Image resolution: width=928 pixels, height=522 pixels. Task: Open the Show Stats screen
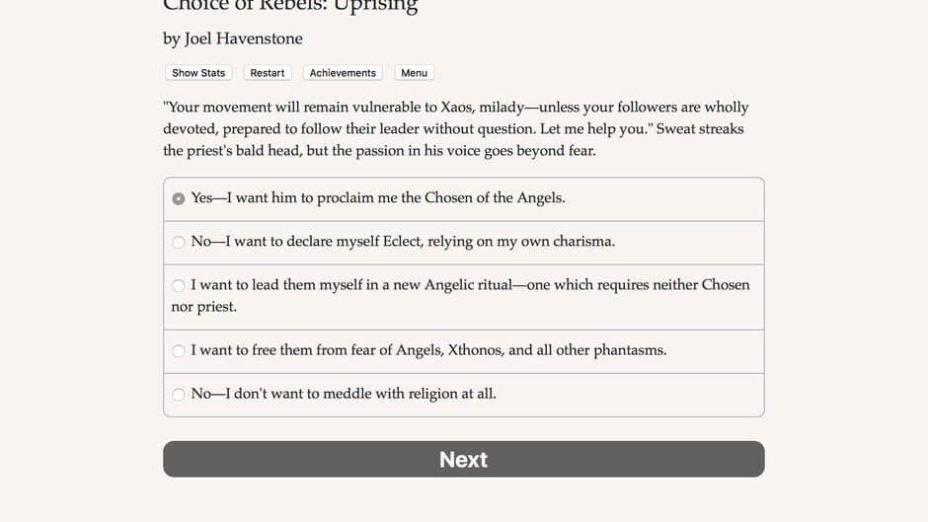198,73
